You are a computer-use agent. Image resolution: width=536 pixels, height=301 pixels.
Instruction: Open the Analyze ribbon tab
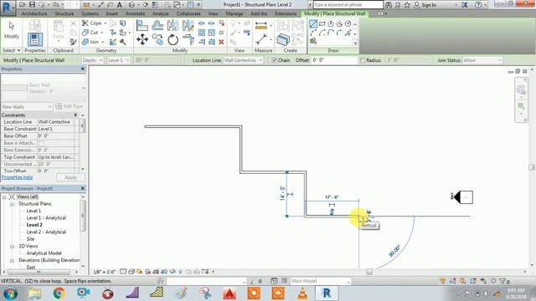tap(161, 13)
